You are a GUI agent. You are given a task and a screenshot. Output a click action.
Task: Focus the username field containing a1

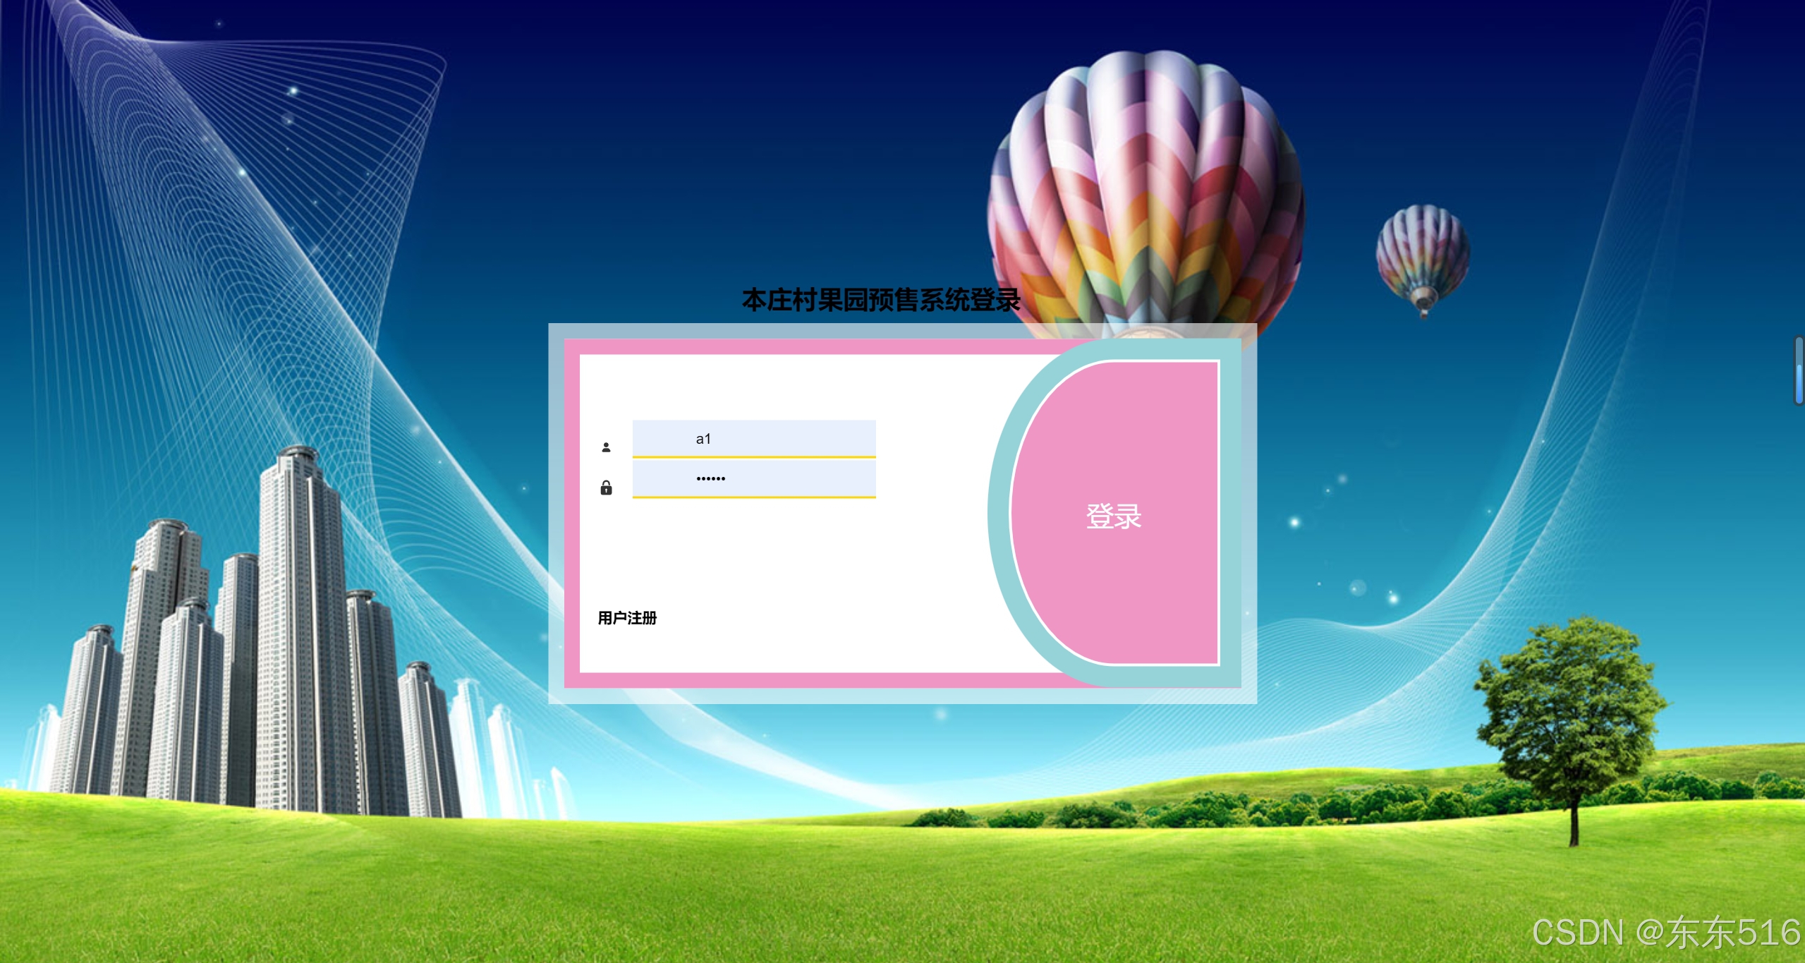[x=753, y=439]
